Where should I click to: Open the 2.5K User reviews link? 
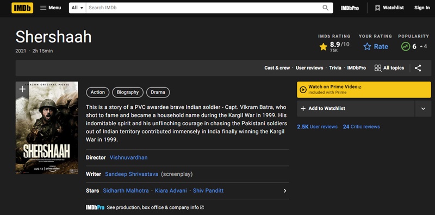317,127
